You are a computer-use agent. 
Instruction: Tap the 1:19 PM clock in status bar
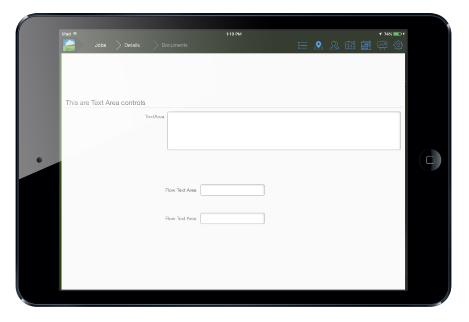234,33
